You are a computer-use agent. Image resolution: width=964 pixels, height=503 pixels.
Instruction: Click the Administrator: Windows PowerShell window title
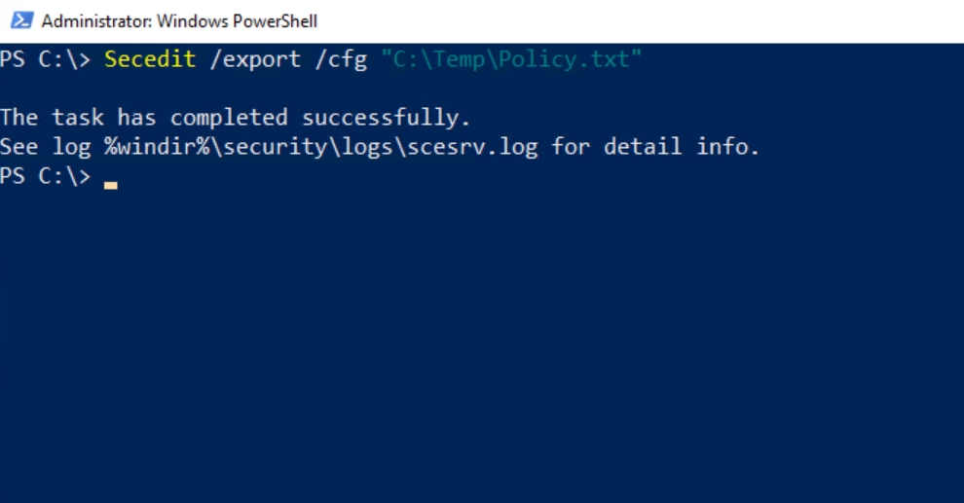pos(179,21)
